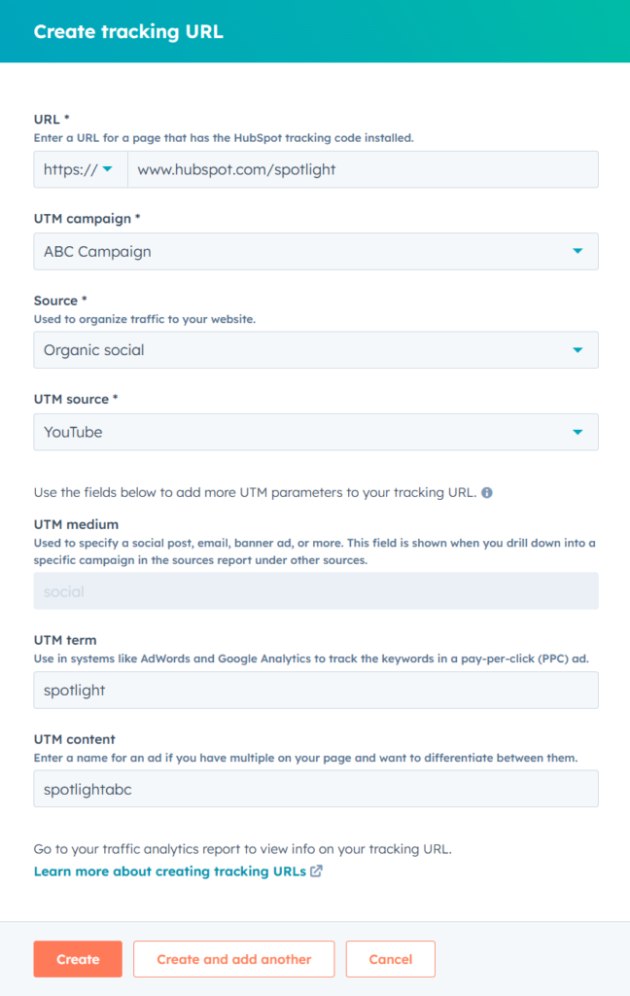Select the ABC Campaign combo box
Image resolution: width=630 pixels, height=996 pixels.
[x=316, y=252]
